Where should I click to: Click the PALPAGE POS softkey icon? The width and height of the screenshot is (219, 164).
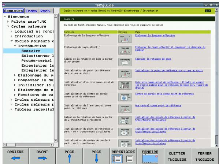(125, 74)
